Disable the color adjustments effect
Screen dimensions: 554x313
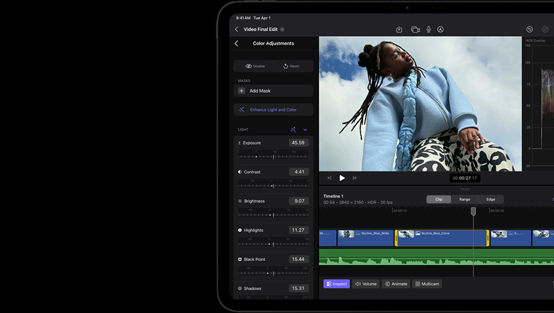tap(255, 66)
